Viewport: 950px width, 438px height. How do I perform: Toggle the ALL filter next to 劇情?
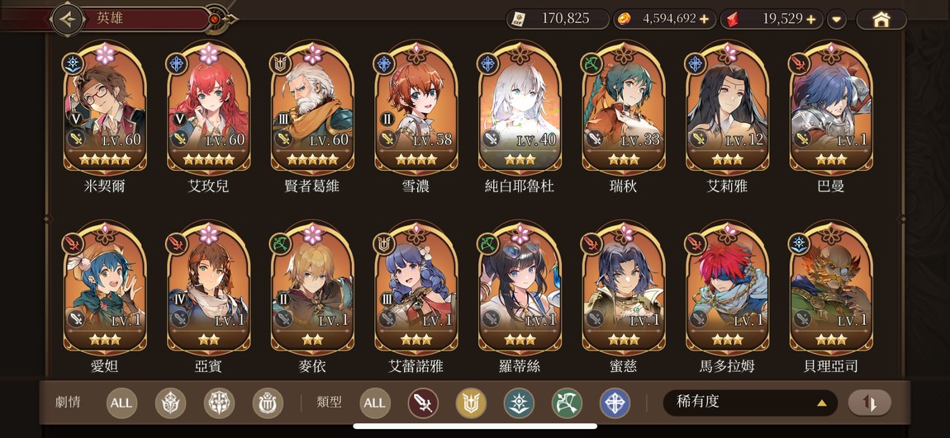click(121, 403)
